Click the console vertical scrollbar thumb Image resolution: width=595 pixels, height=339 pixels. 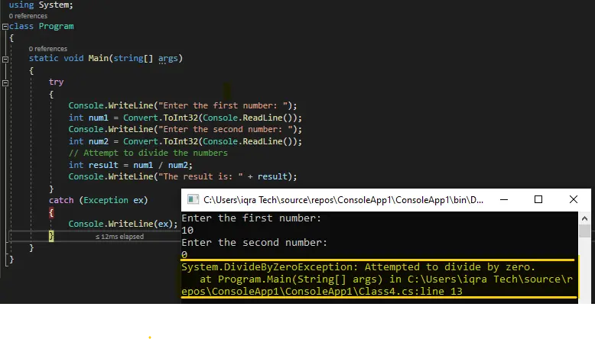pyautogui.click(x=585, y=231)
